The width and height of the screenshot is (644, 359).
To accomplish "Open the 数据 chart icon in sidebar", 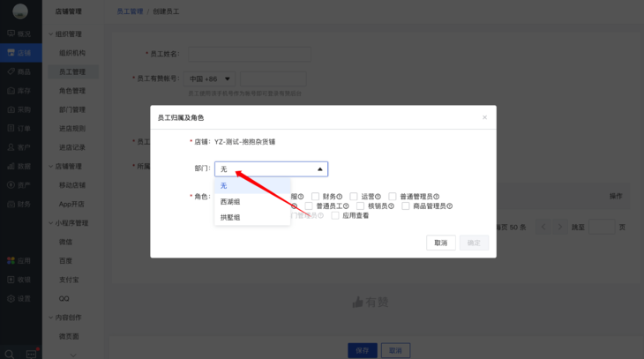I will [11, 166].
